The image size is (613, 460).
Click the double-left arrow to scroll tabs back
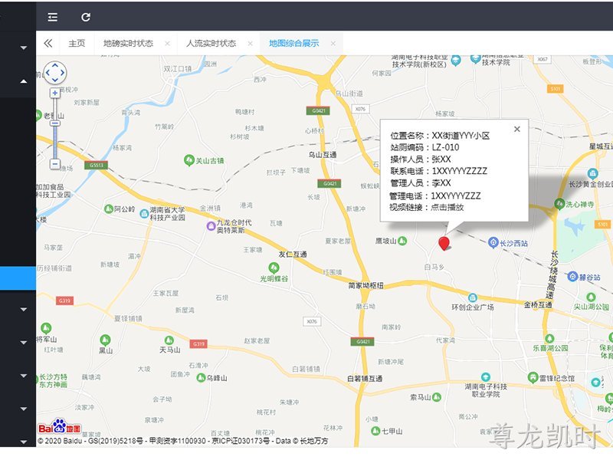point(48,43)
